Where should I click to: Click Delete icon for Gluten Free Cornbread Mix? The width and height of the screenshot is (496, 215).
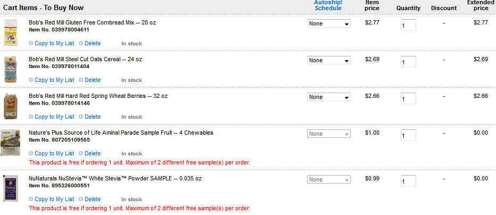tap(81, 44)
